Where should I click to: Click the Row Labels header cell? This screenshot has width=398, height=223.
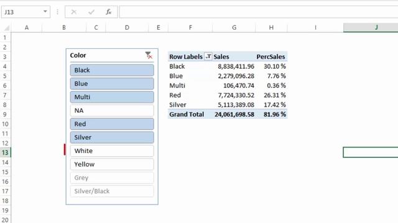tap(186, 56)
